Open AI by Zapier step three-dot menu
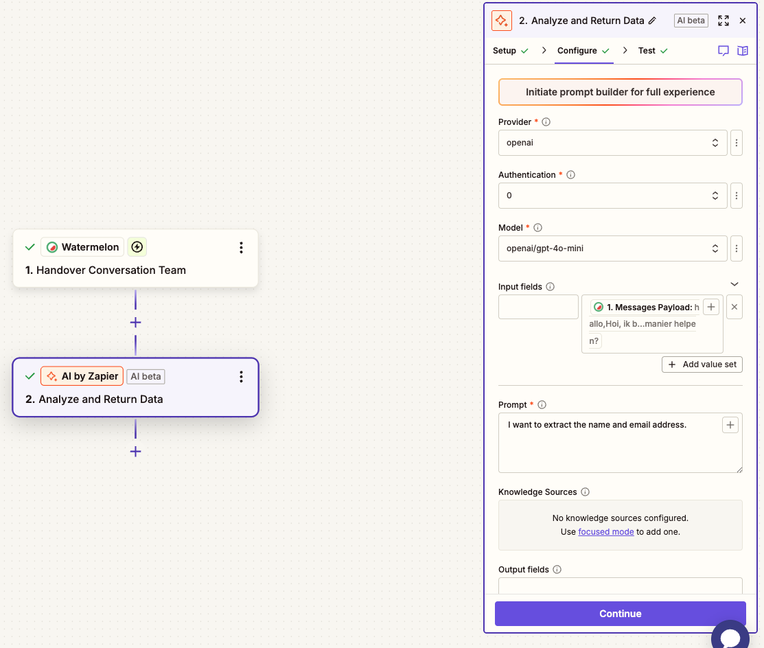Image resolution: width=764 pixels, height=648 pixels. pyautogui.click(x=241, y=377)
